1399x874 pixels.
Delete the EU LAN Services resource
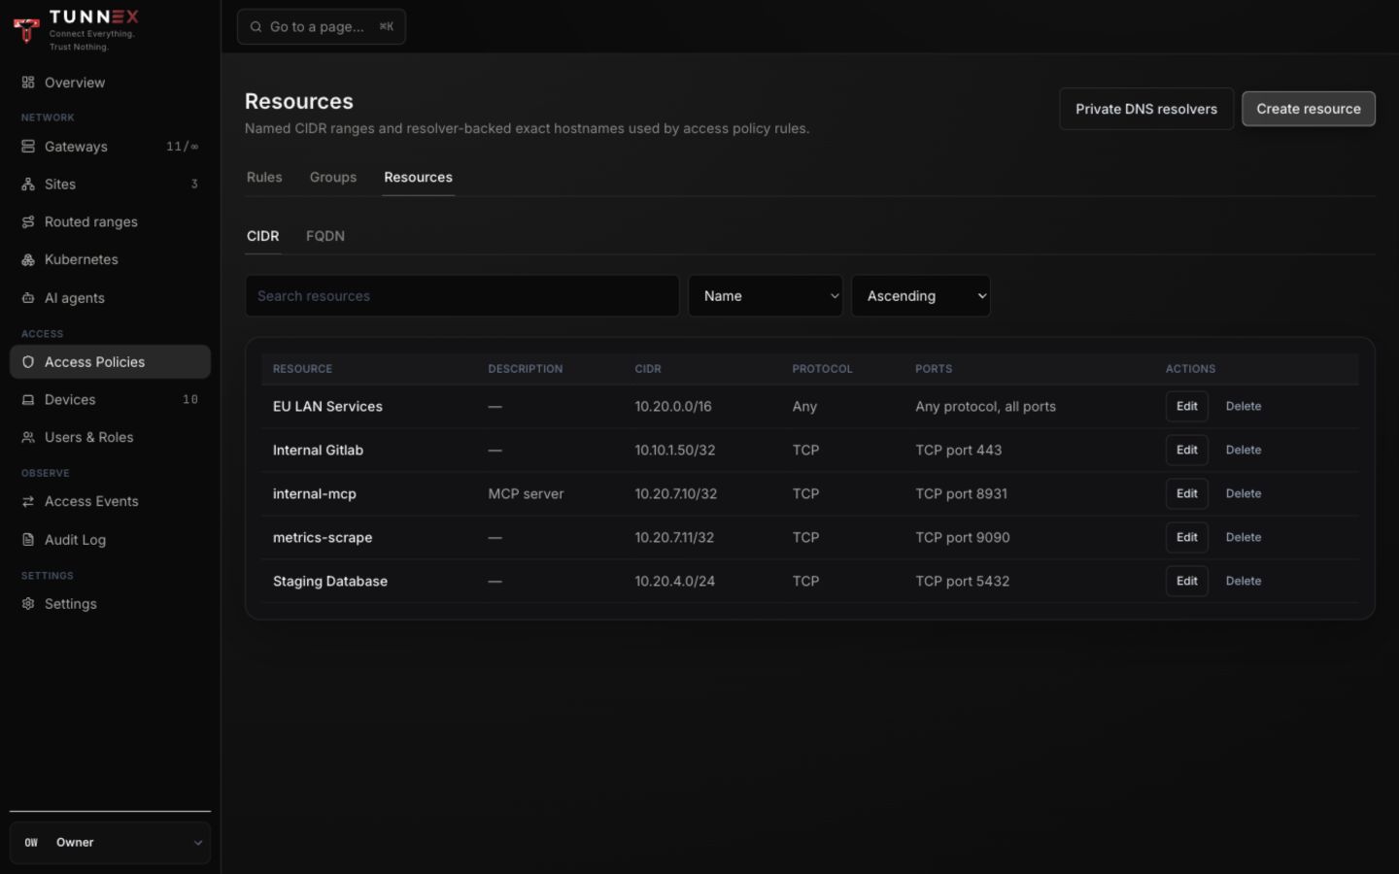1244,407
